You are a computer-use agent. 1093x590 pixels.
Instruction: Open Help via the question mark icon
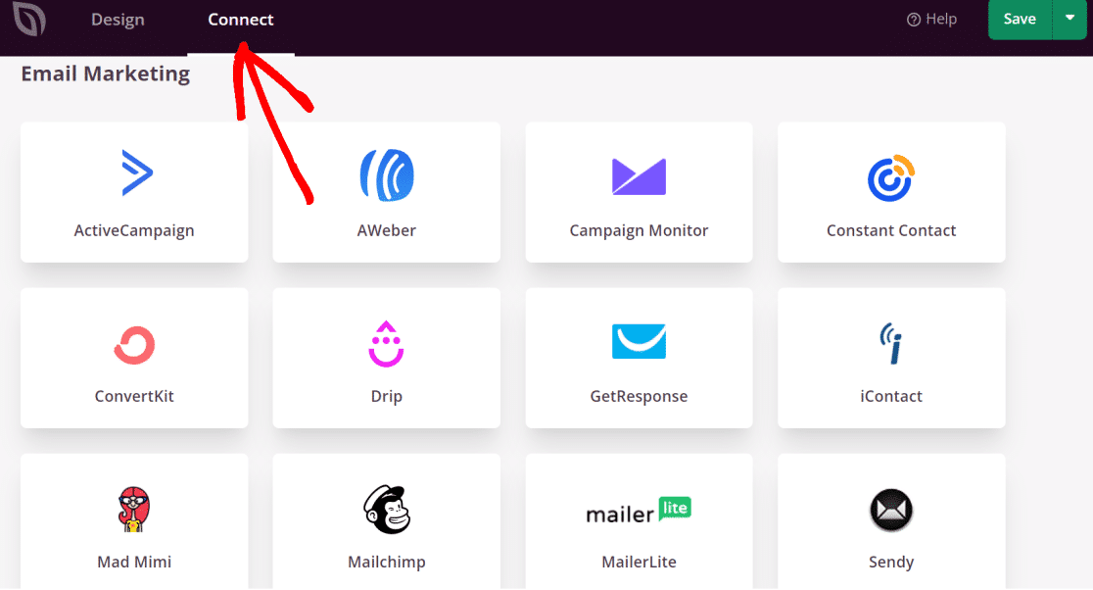click(x=913, y=19)
